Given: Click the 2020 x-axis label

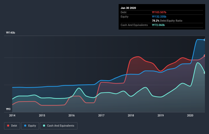Looking at the screenshot, I should (x=190, y=115).
